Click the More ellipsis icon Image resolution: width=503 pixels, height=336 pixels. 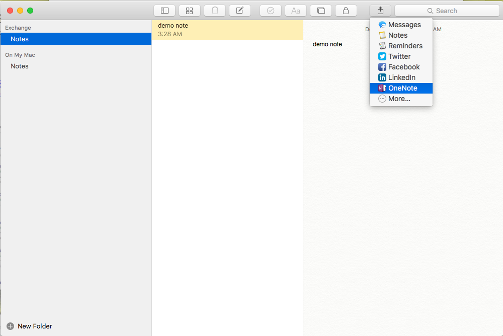point(382,99)
